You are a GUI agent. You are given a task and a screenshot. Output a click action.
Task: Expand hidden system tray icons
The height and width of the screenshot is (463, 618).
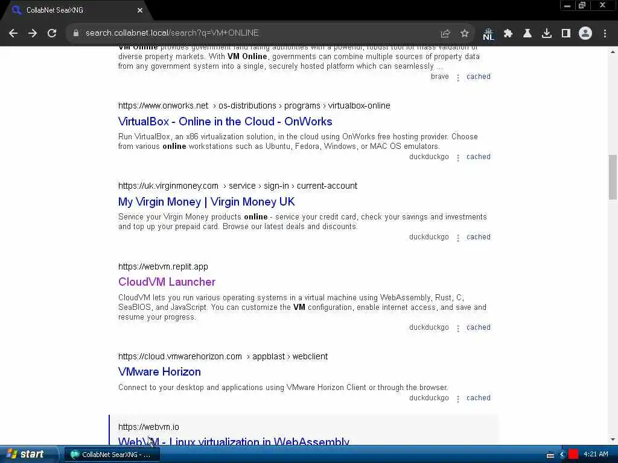pyautogui.click(x=562, y=455)
